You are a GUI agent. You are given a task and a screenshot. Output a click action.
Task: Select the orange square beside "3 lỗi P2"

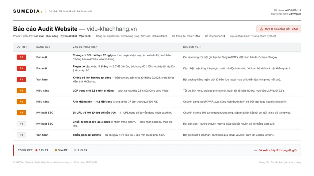(x=56, y=150)
